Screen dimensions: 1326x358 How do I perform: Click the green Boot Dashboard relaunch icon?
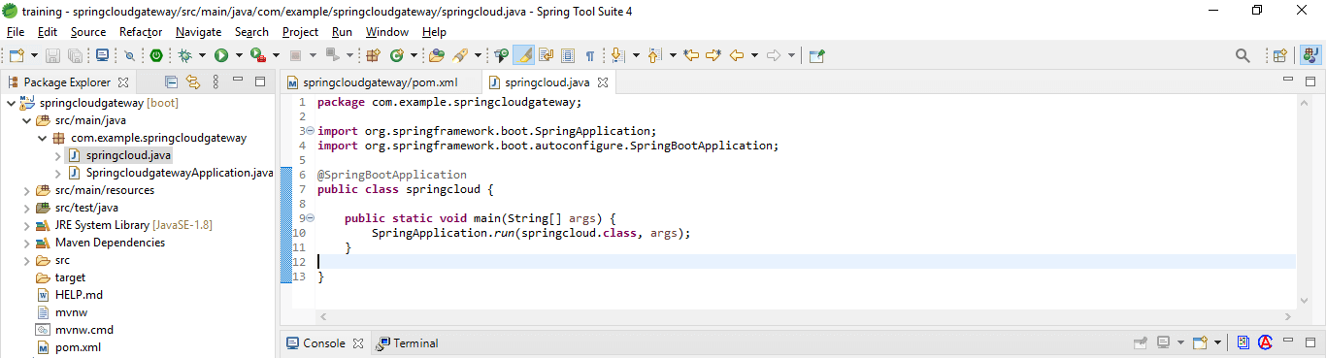(x=155, y=55)
